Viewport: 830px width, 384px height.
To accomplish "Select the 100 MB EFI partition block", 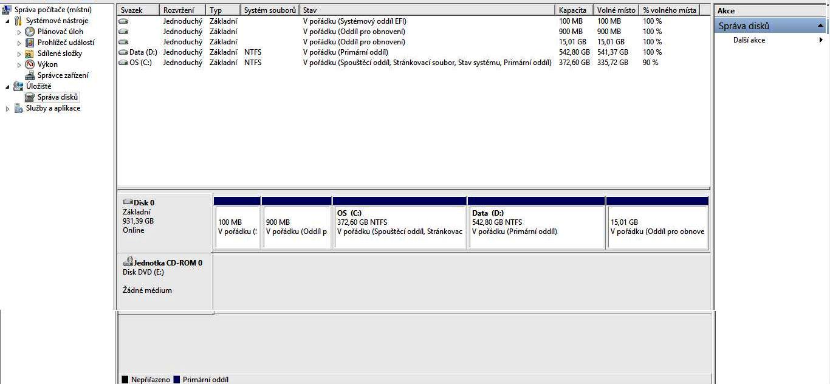I will tap(237, 222).
